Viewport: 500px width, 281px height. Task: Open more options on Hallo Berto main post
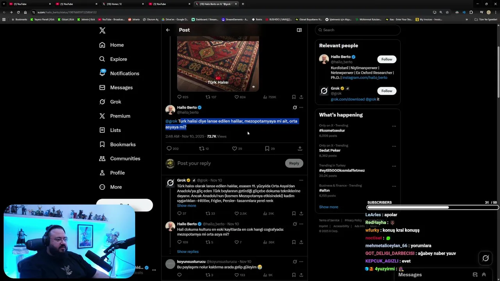point(301,107)
